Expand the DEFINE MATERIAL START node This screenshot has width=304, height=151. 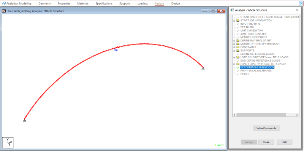[x=234, y=41]
